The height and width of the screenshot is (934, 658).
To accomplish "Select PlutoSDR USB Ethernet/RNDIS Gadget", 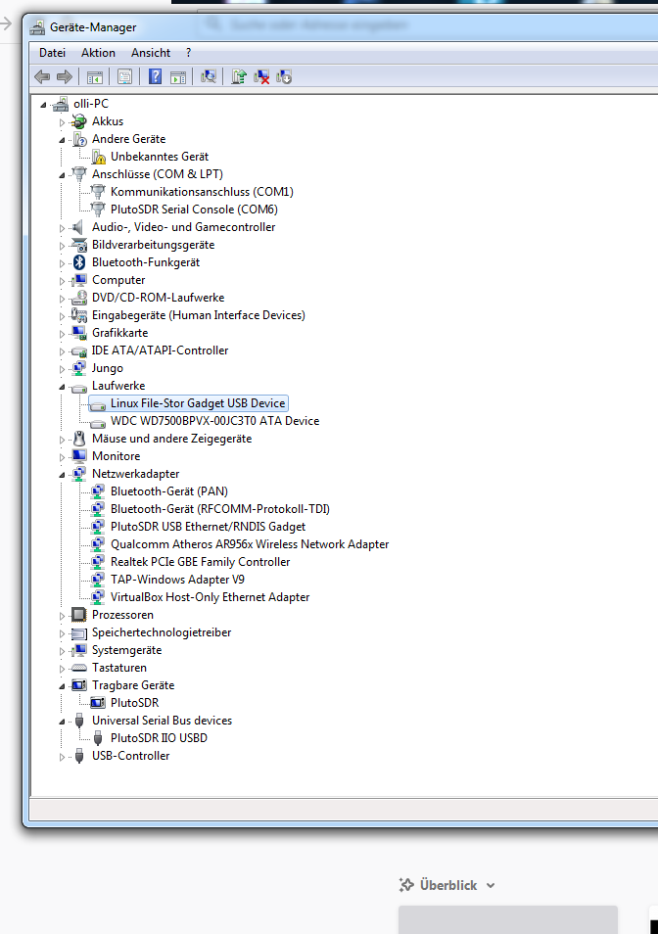I will [x=208, y=527].
